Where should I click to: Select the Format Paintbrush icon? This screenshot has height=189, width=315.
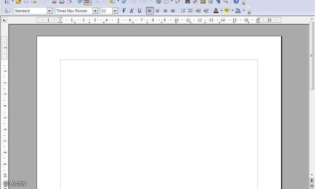124,2
